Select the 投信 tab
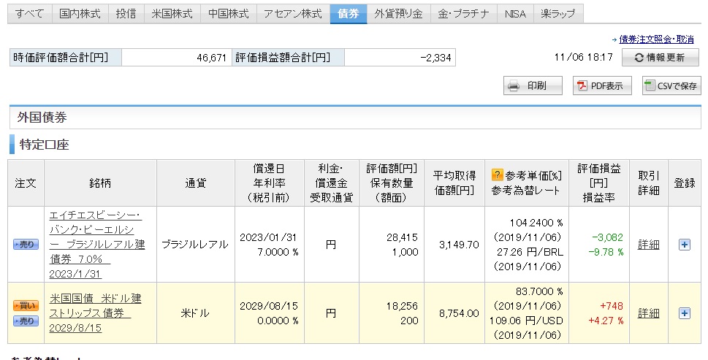This screenshot has height=360, width=708. coord(126,14)
